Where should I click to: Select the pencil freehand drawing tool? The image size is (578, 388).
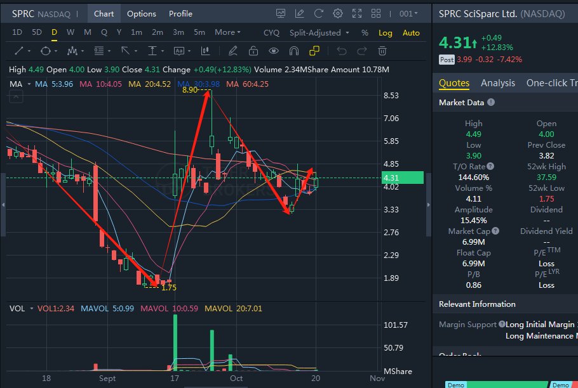(232, 51)
